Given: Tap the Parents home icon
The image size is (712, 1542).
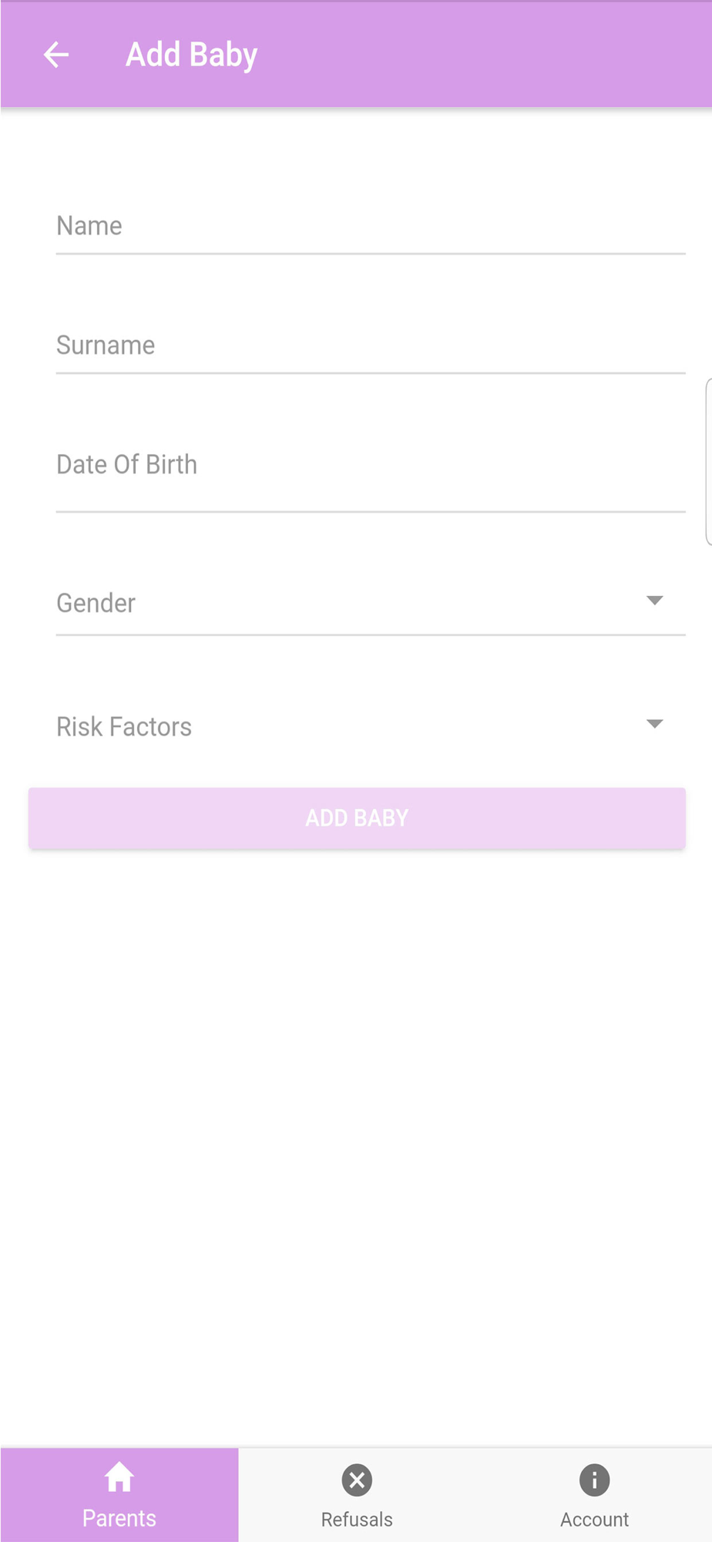Looking at the screenshot, I should tap(119, 1477).
